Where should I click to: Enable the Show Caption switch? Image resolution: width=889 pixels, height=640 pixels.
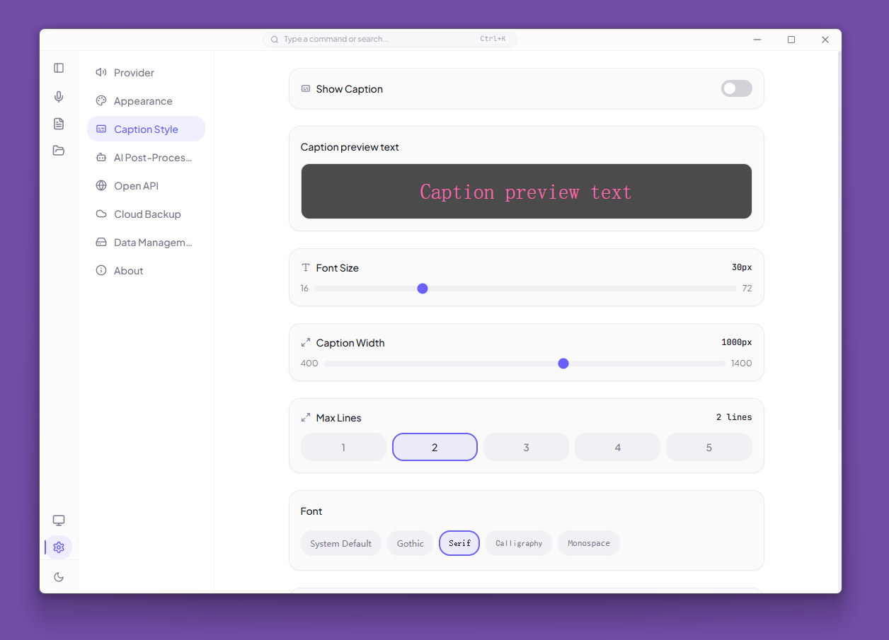click(736, 88)
